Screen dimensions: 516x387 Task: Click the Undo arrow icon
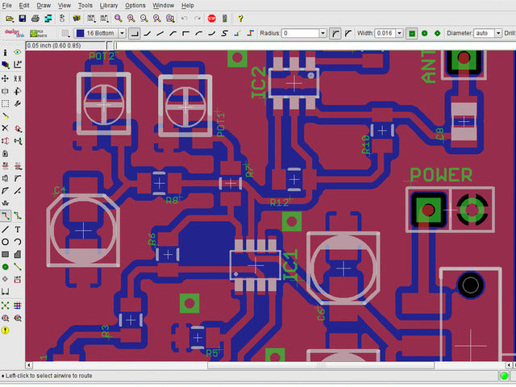pyautogui.click(x=185, y=18)
